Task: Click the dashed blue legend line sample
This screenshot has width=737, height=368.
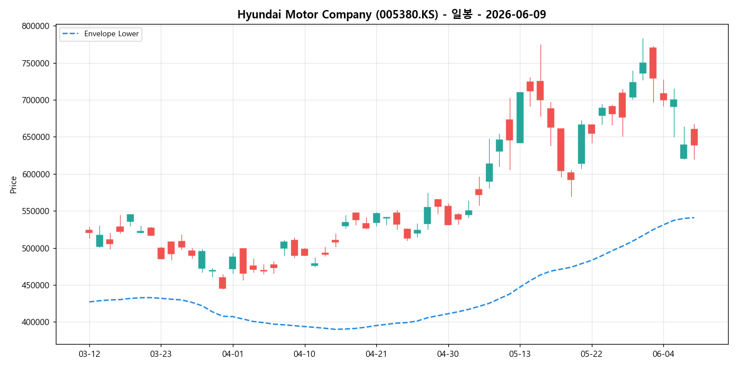Action: (x=71, y=34)
